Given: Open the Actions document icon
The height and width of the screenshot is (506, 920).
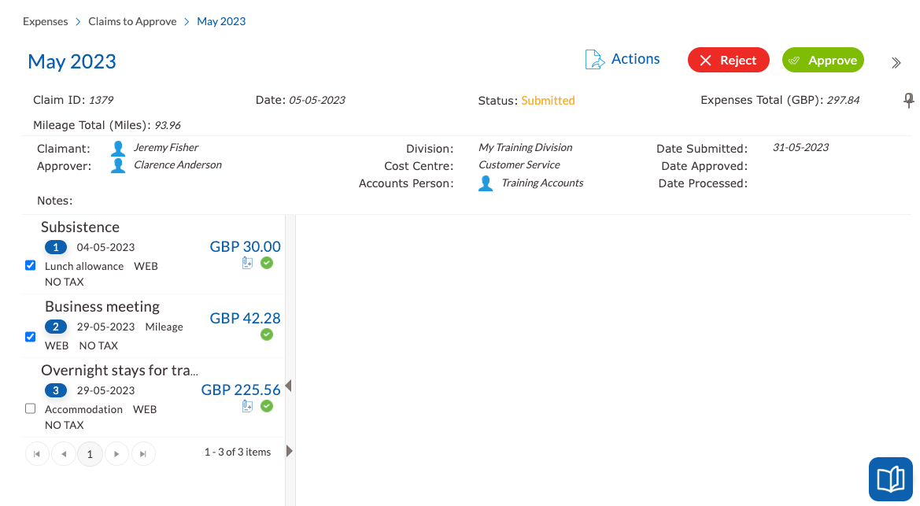Looking at the screenshot, I should tap(594, 60).
